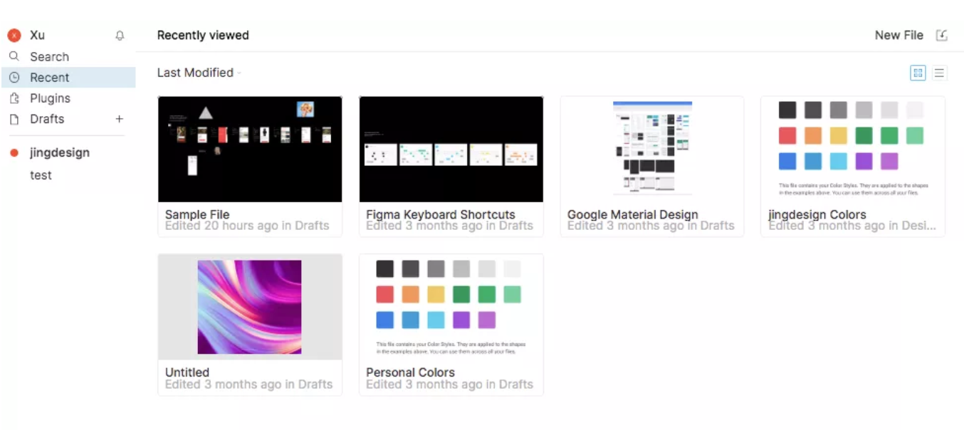Click the import file icon beside New File
964x430 pixels.
[941, 35]
